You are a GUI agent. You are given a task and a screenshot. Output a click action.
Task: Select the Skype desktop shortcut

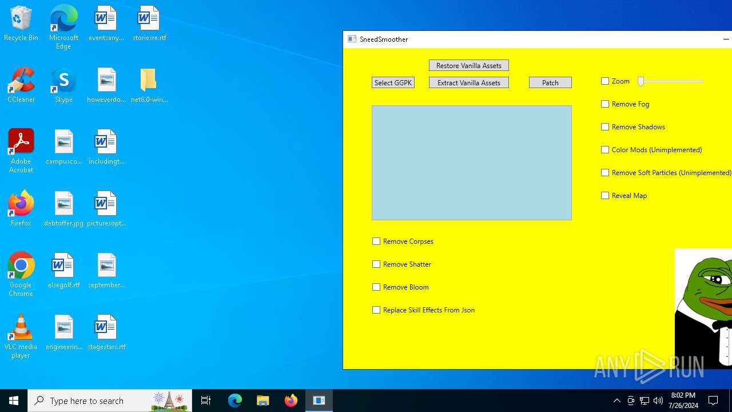(x=63, y=86)
